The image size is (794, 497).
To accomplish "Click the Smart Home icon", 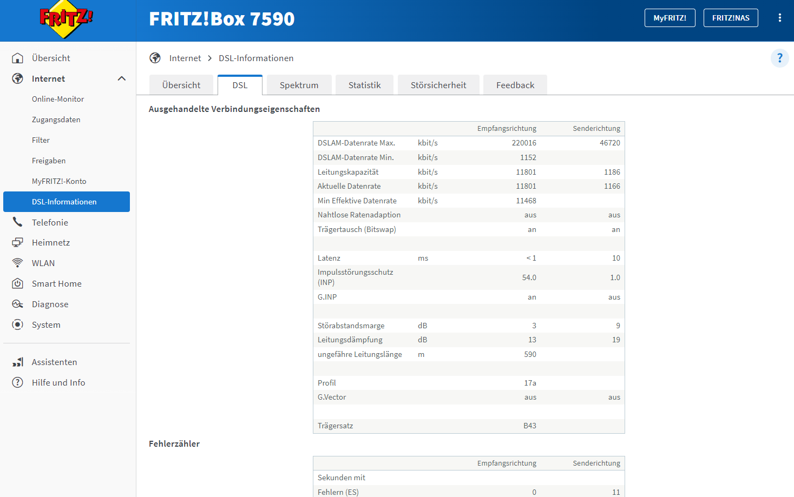I will pyautogui.click(x=18, y=283).
